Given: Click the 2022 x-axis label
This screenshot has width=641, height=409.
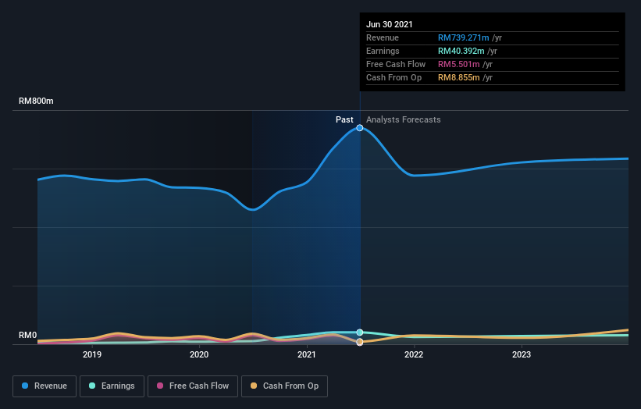Looking at the screenshot, I should [x=414, y=354].
